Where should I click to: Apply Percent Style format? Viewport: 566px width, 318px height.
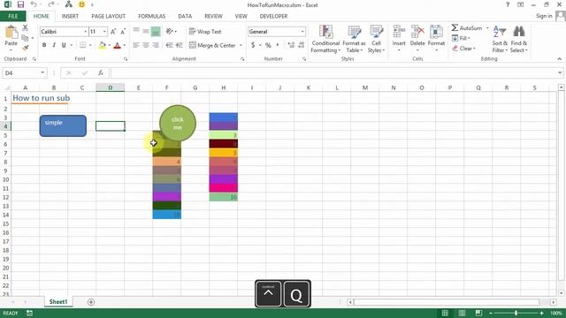(268, 45)
